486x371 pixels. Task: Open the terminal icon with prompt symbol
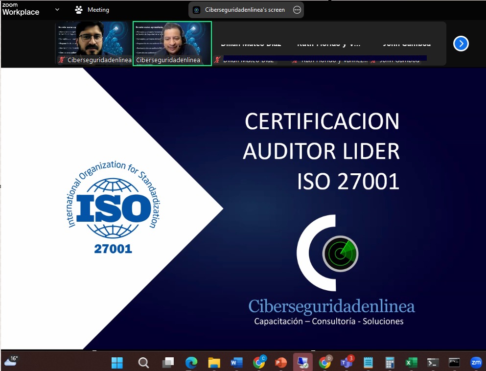pos(433,362)
